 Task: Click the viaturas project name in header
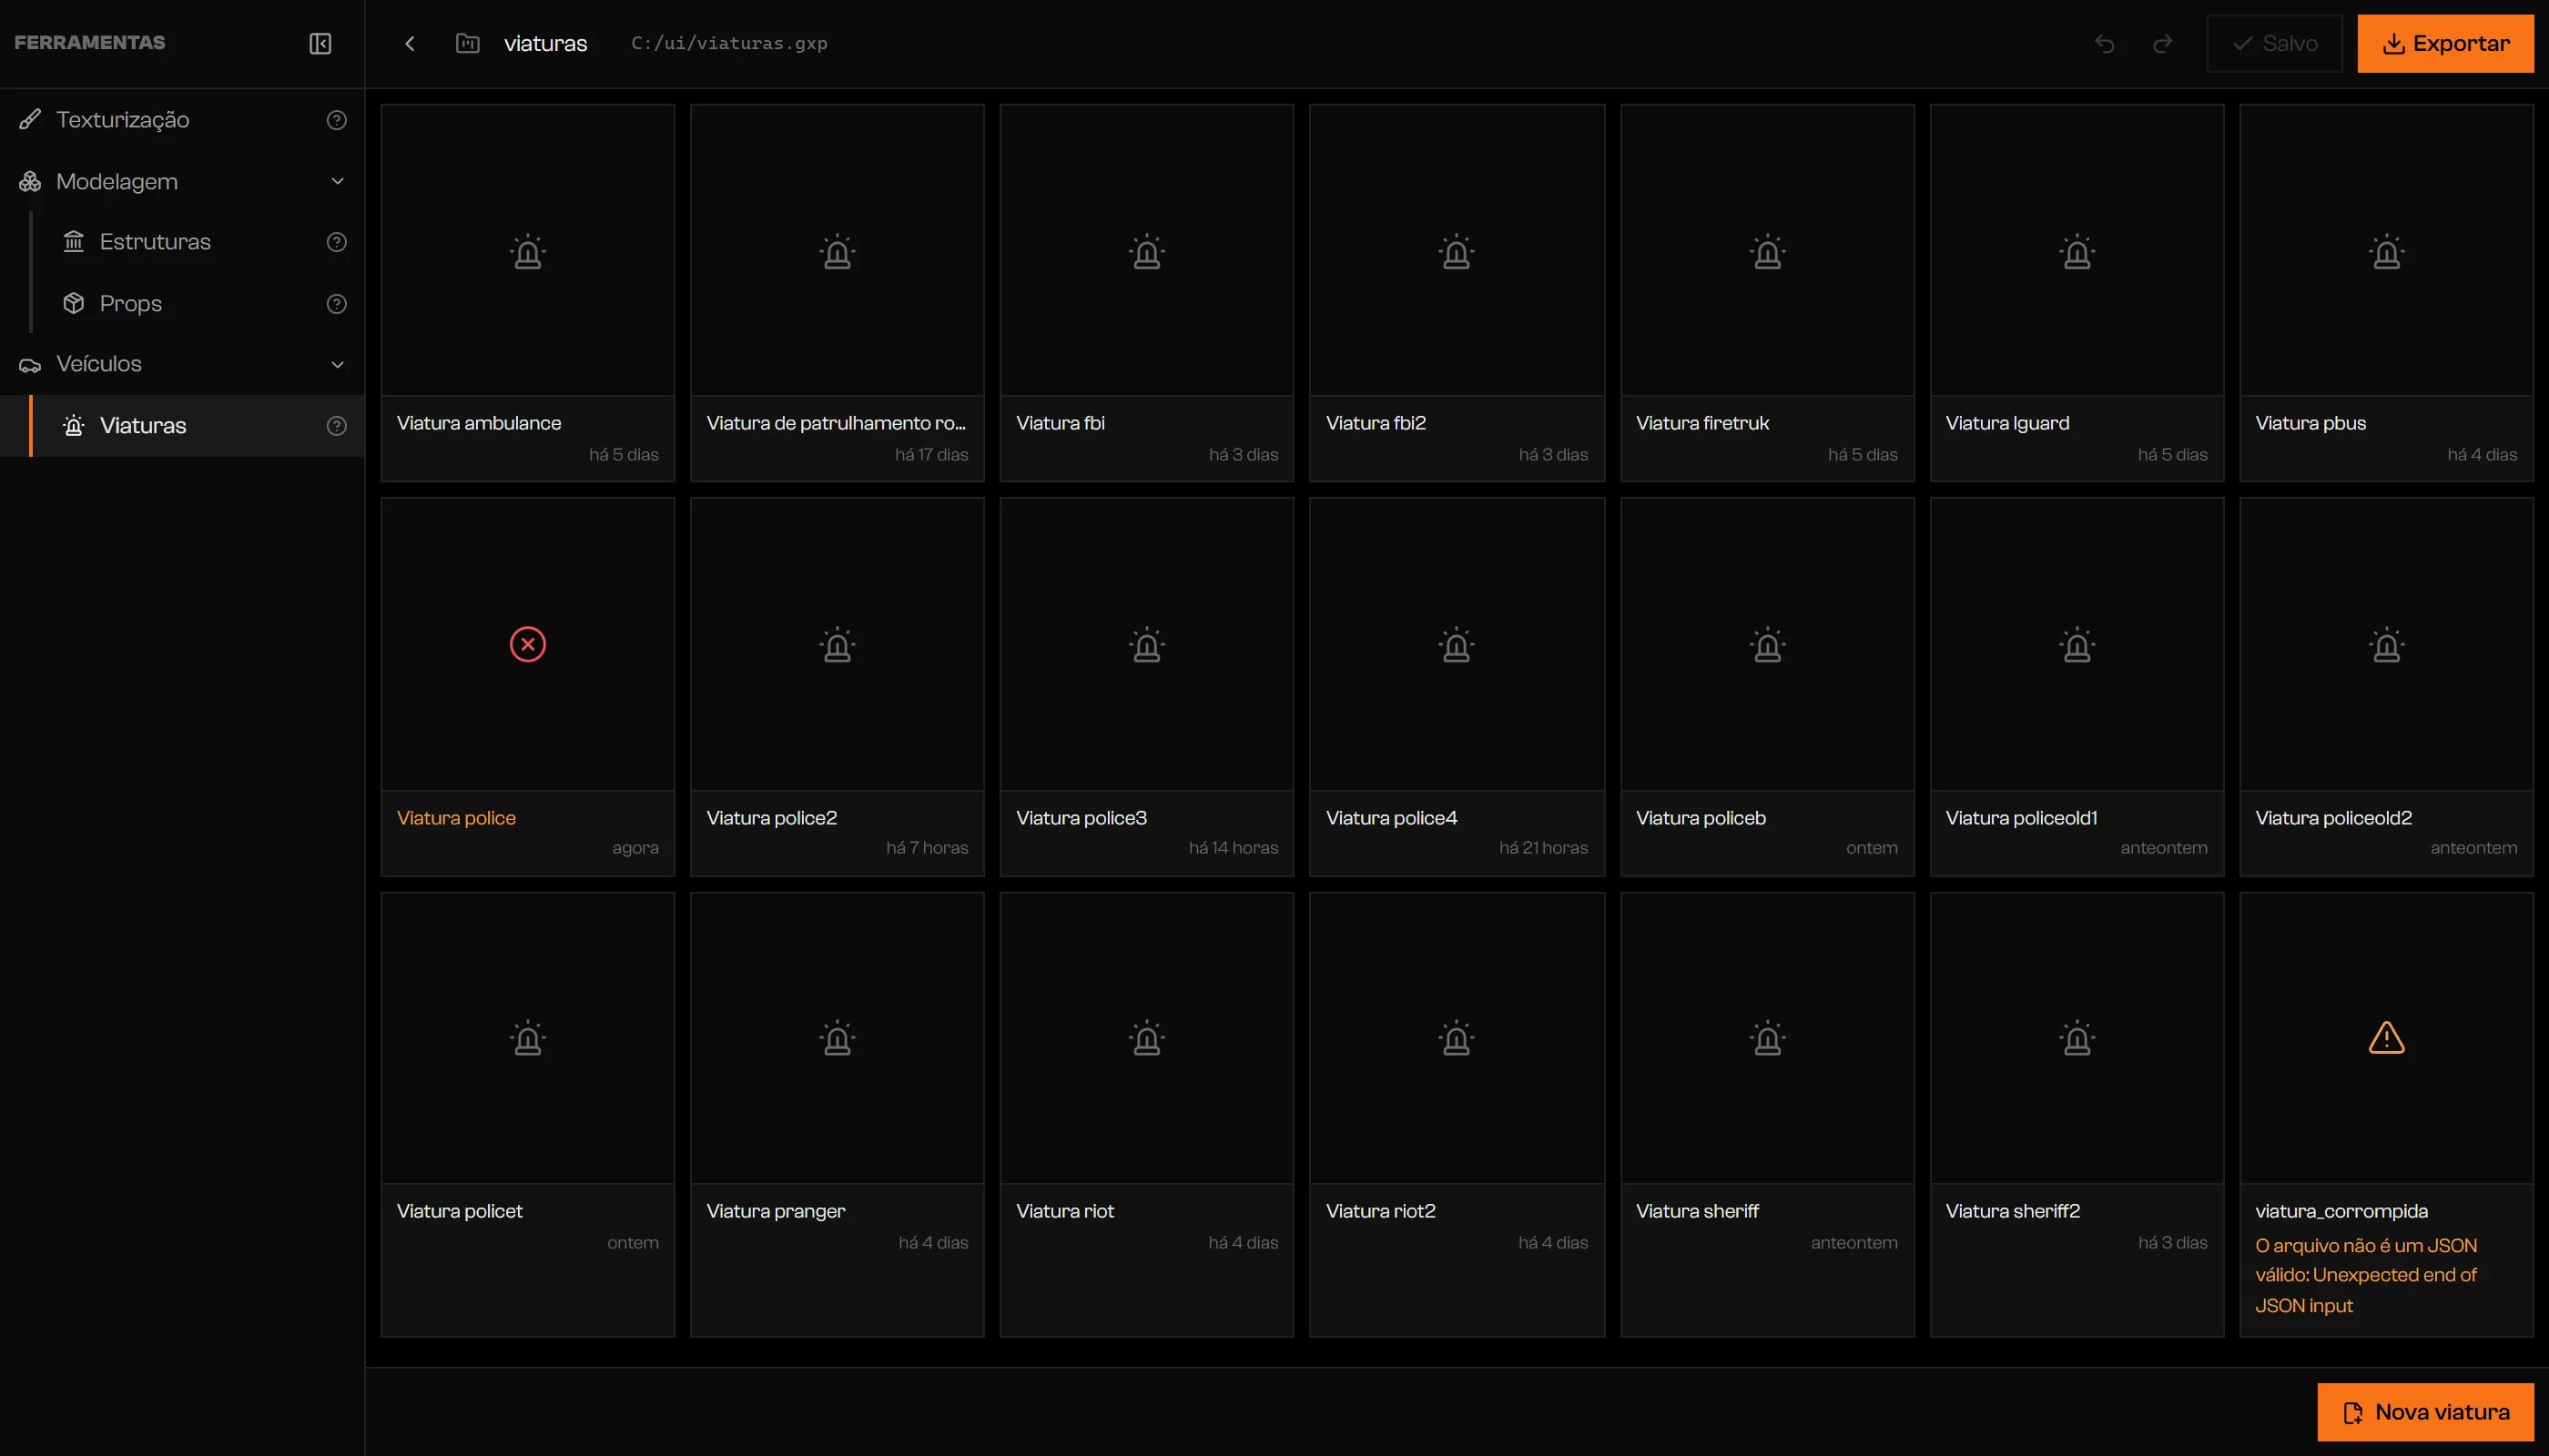(x=545, y=43)
